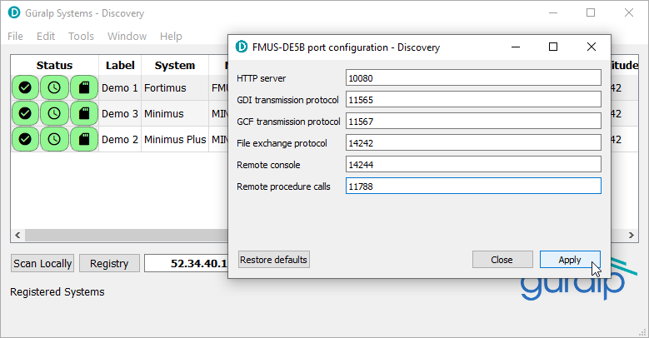Click the Remote procedure calls port field
649x338 pixels.
[473, 186]
